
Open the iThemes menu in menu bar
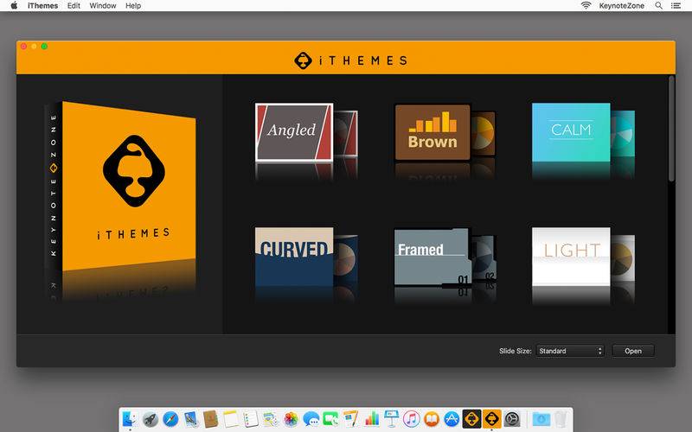[42, 6]
